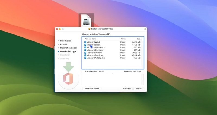Select the Microsoft Outlook row text
Viewport: 217px width, 115px height.
[94, 53]
